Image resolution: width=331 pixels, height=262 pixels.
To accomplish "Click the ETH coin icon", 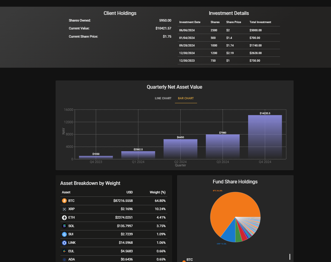I will click(64, 217).
